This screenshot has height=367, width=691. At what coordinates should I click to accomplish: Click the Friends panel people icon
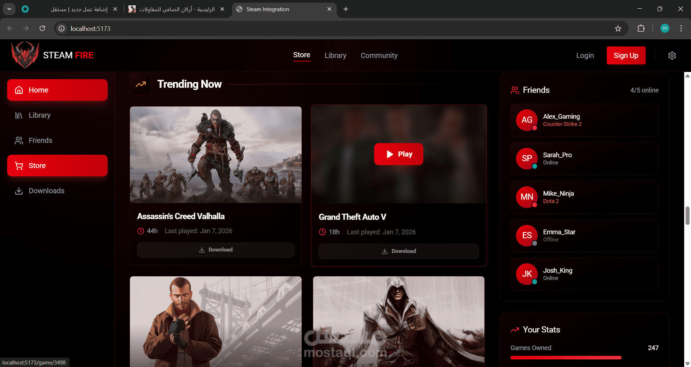click(515, 90)
